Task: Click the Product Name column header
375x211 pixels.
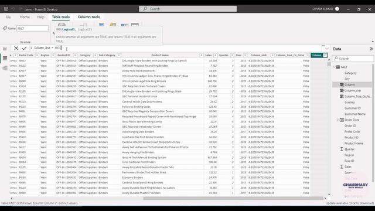Action: [160, 55]
